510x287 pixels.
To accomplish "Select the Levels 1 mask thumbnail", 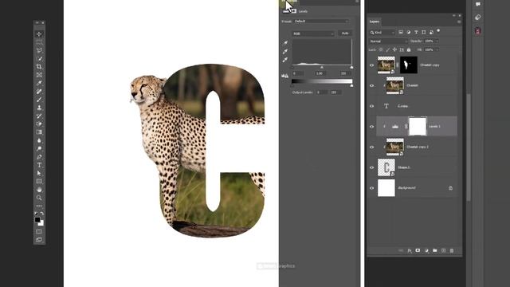I will pos(418,126).
